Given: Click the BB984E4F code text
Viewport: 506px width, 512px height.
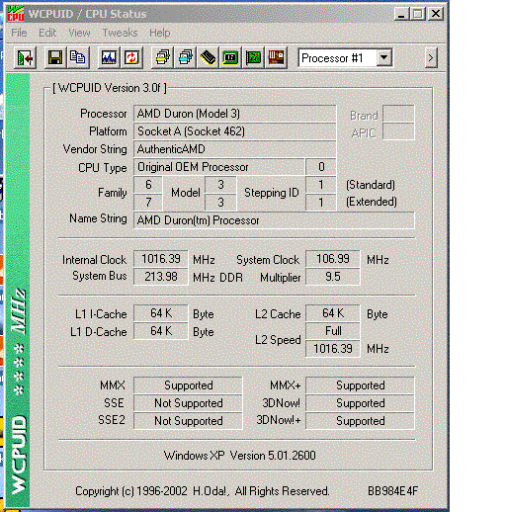Looking at the screenshot, I should coord(392,491).
